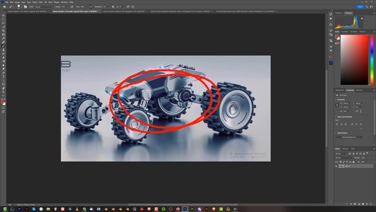Create a new group folder icon
Image resolution: width=376 pixels, height=212 pixels.
point(363,204)
